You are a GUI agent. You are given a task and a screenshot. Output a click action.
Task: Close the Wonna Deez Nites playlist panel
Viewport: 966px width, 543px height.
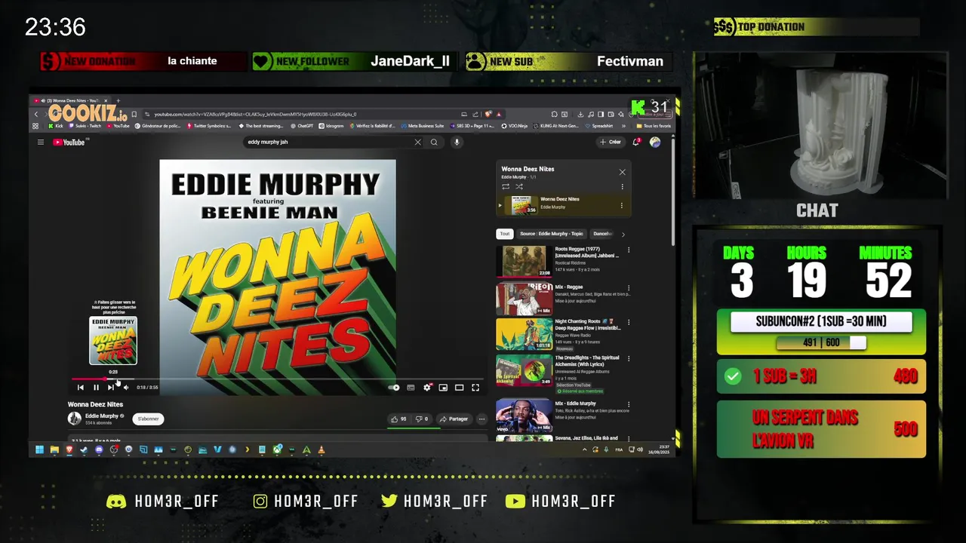[x=622, y=172]
